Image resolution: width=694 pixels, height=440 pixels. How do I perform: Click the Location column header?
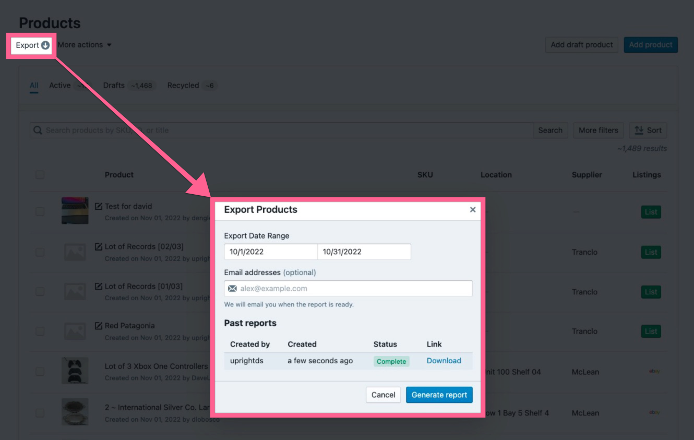496,175
